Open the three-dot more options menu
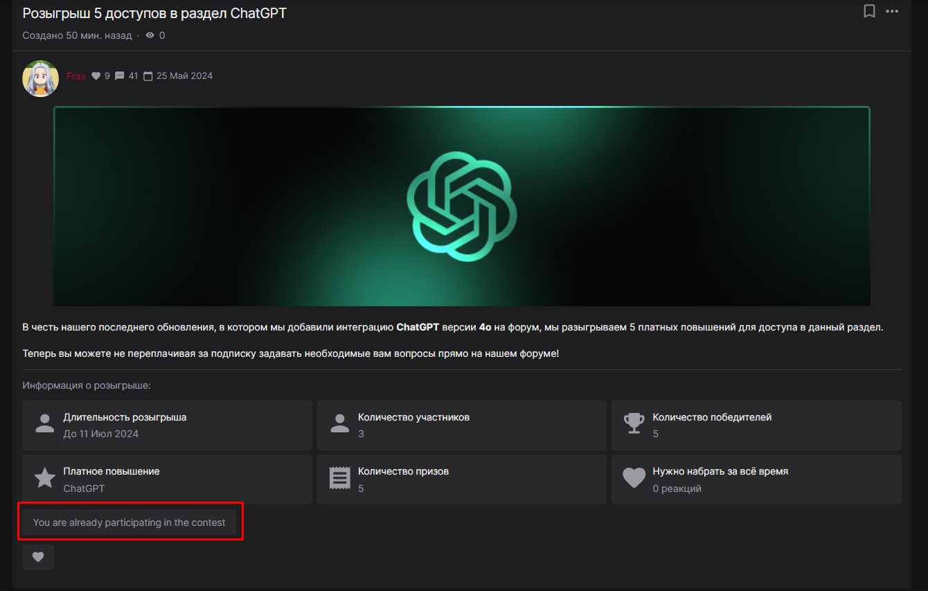928x591 pixels. [892, 11]
